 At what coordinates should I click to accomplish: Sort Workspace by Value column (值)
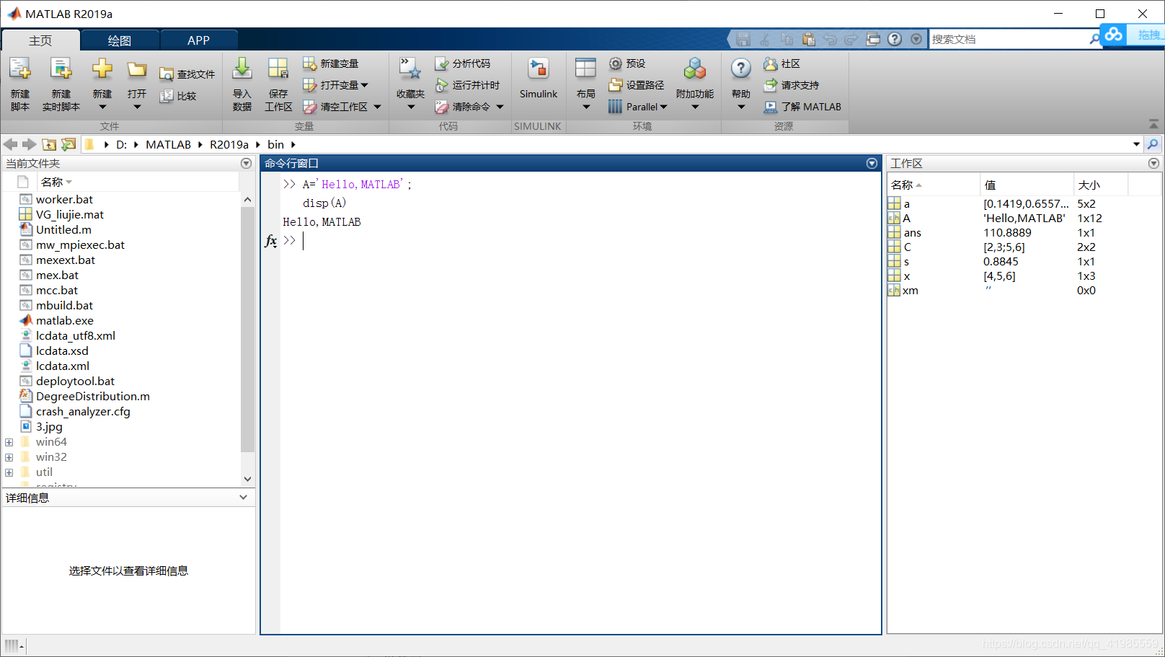(x=1027, y=185)
